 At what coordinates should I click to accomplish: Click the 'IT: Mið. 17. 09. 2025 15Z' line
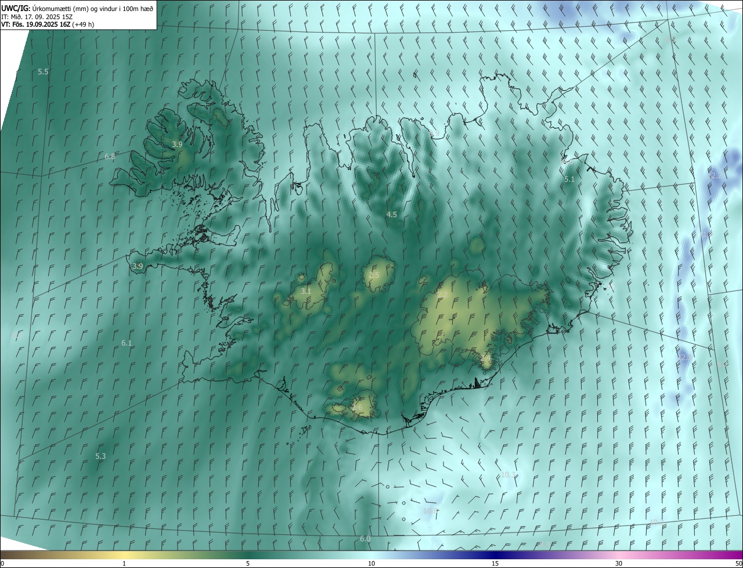click(x=37, y=17)
